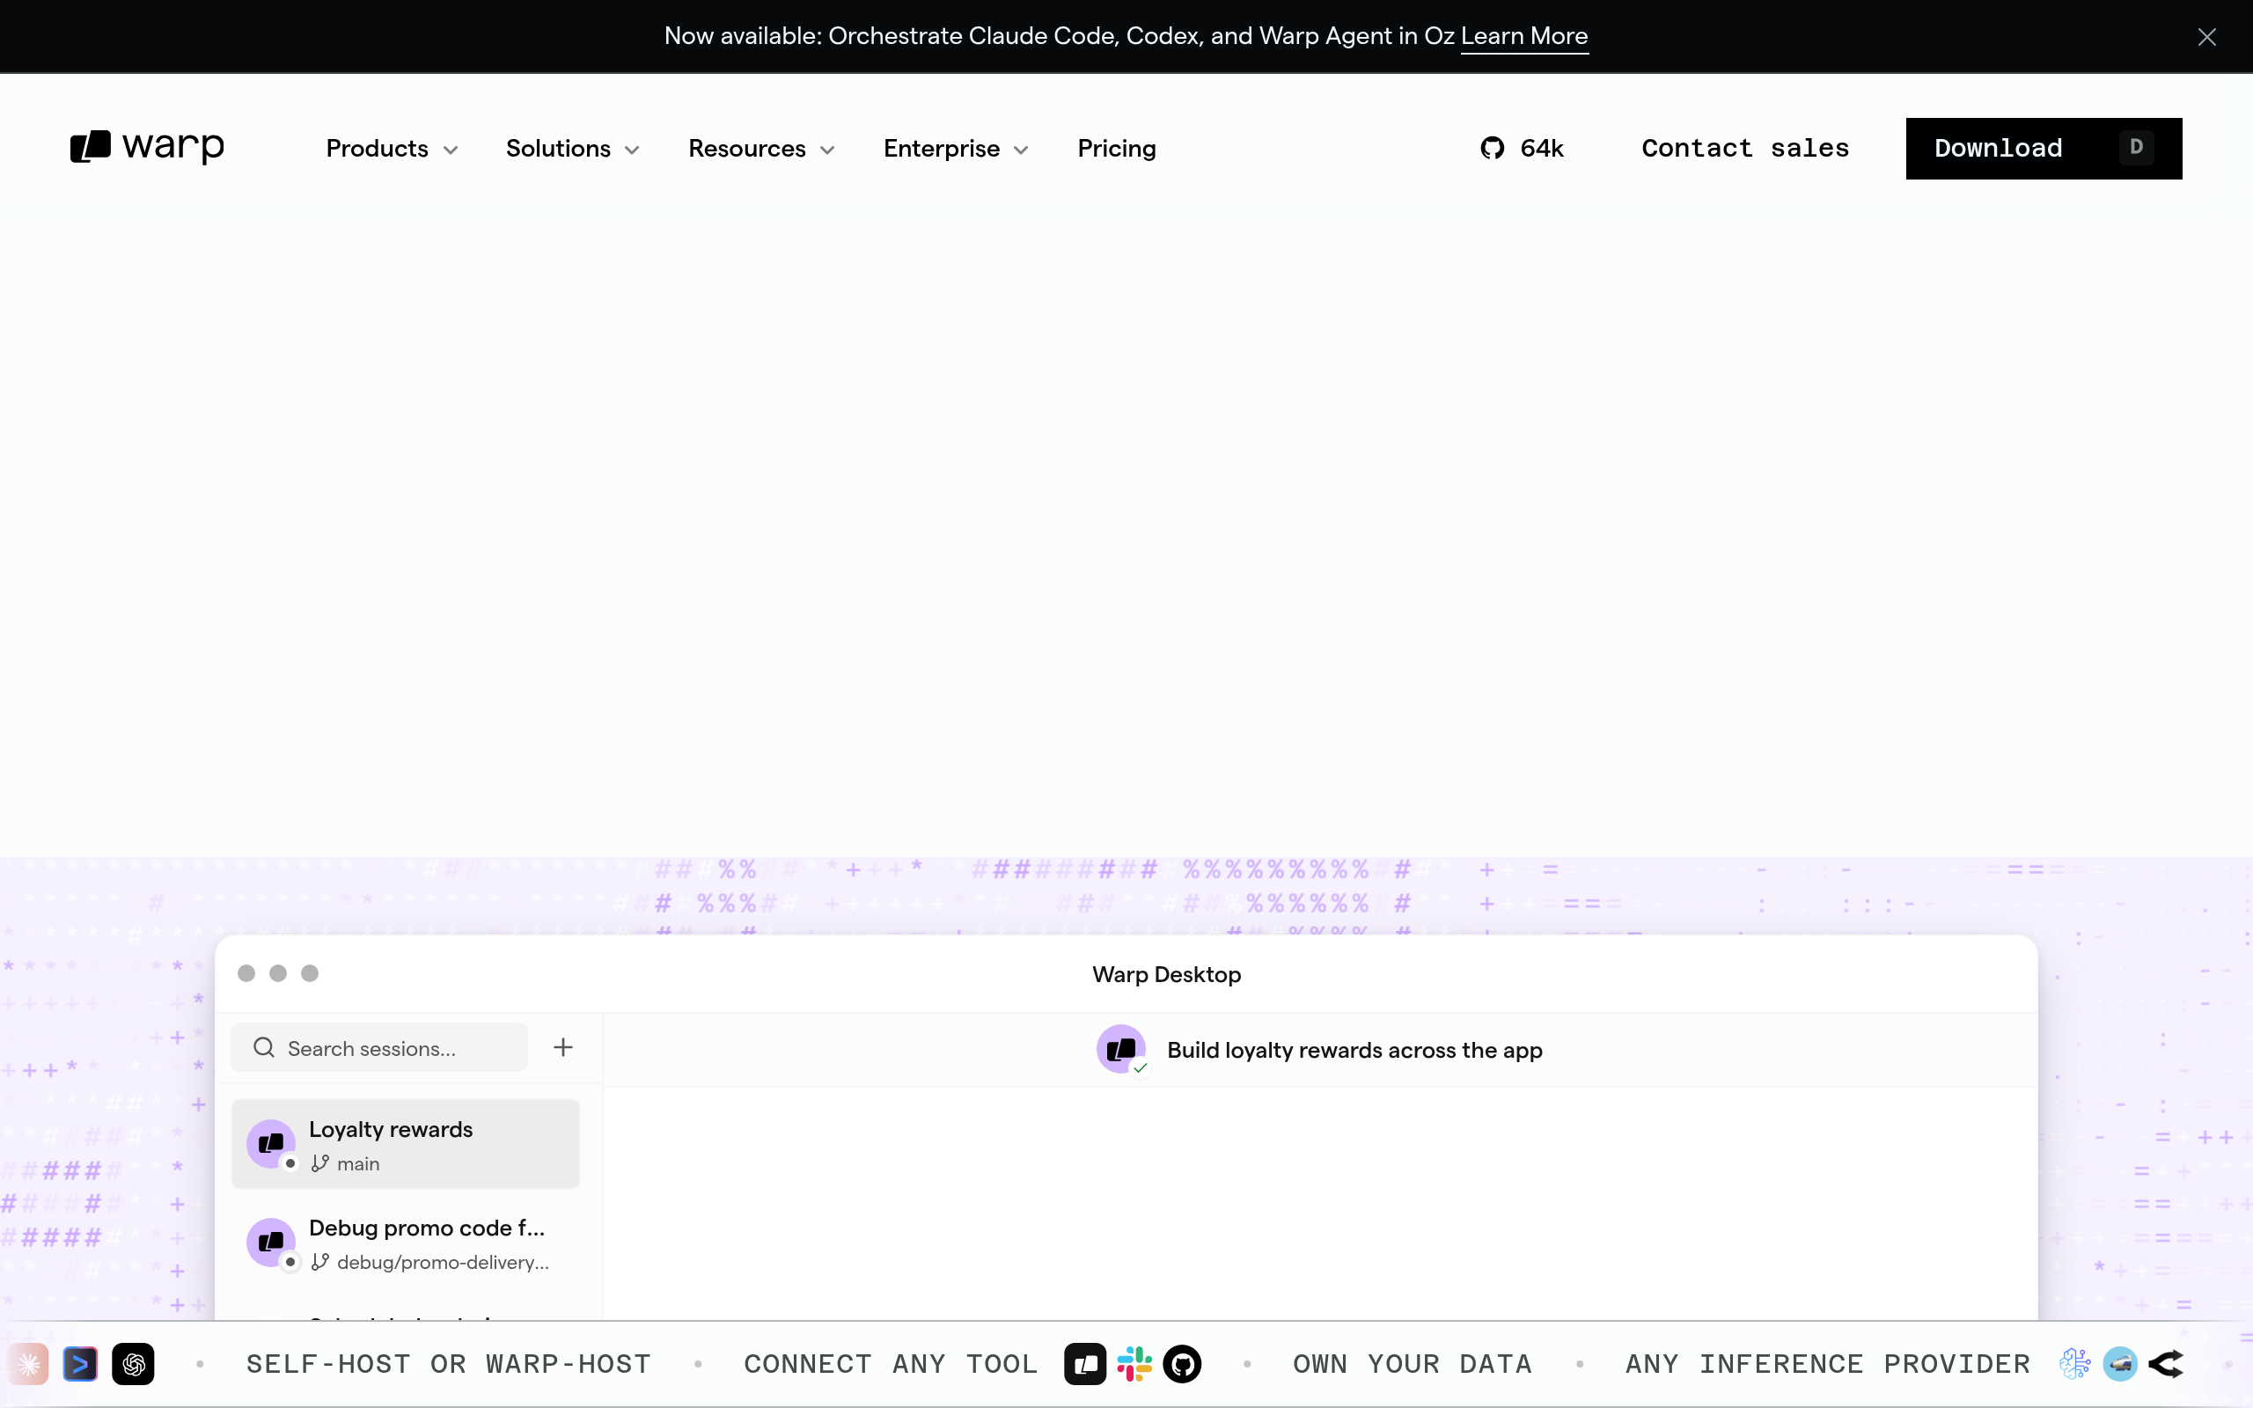Click the GitHub icon in the bottom ticker
2253x1408 pixels.
1182,1364
